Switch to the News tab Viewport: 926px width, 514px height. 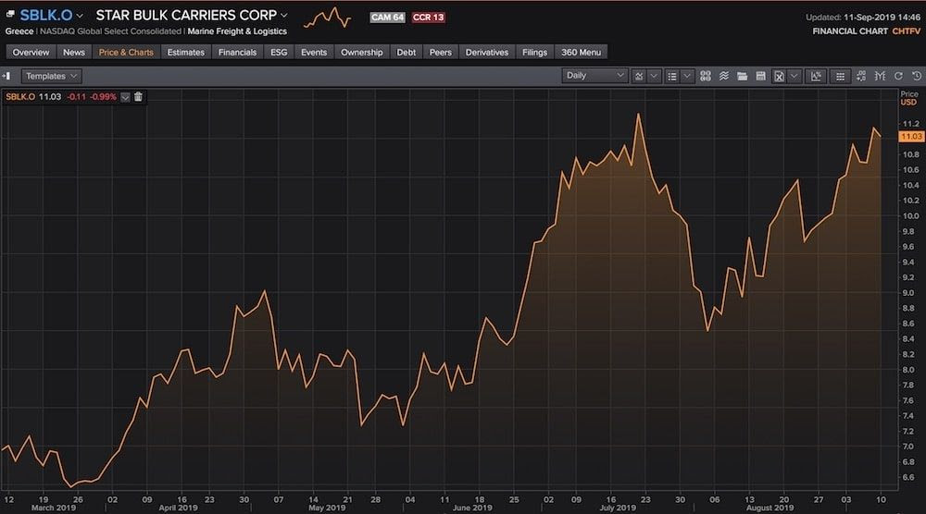pos(74,53)
